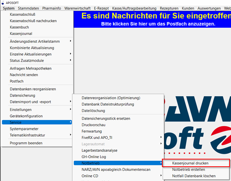Choose Datenbank Dateistrukturprüfung

pos(118,104)
